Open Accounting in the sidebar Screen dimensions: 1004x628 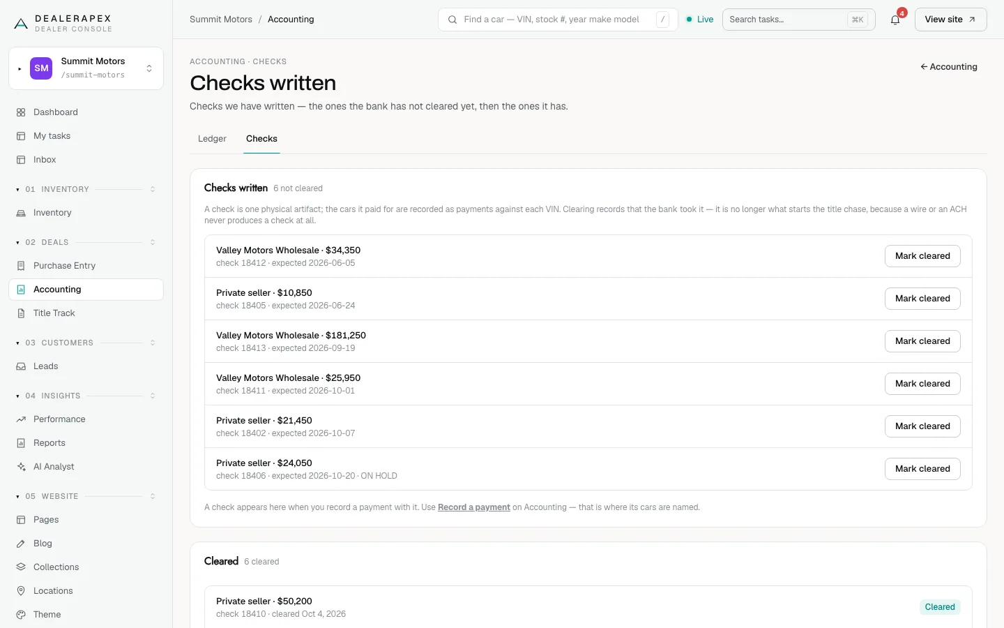86,290
